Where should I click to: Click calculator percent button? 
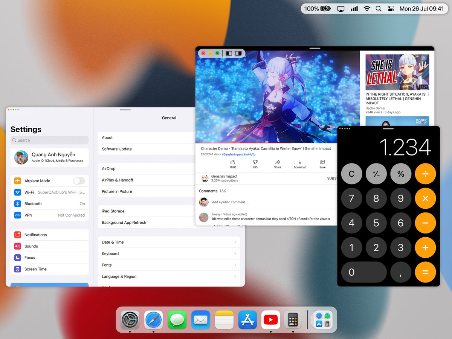[x=401, y=174]
